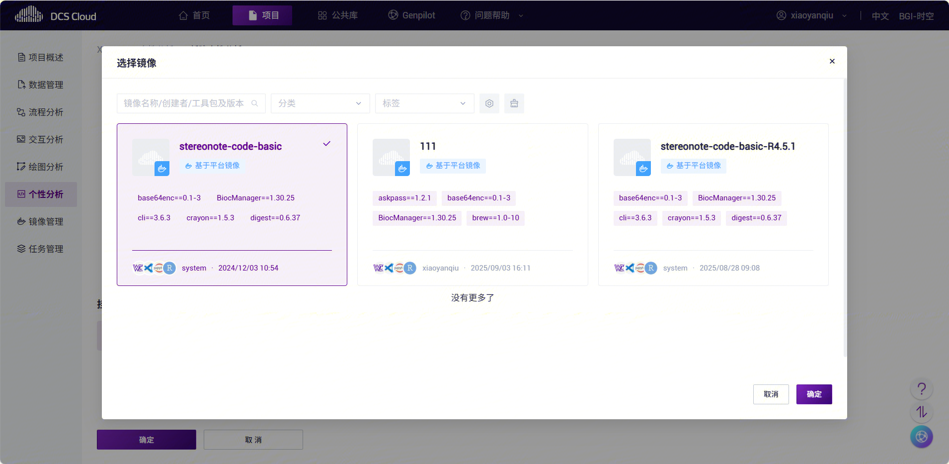Go to the 公共库 public library tab

click(338, 15)
